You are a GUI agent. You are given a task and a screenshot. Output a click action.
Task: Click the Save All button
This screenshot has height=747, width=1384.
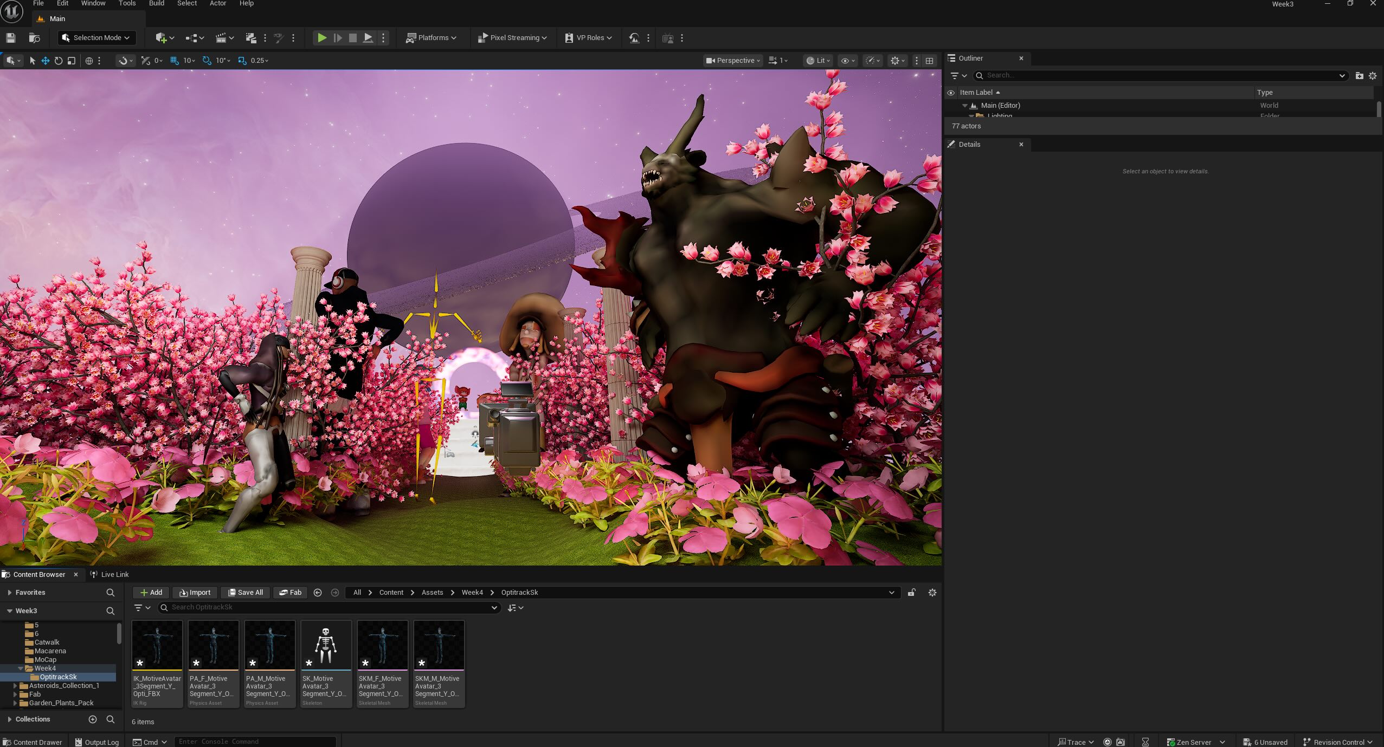(x=246, y=593)
